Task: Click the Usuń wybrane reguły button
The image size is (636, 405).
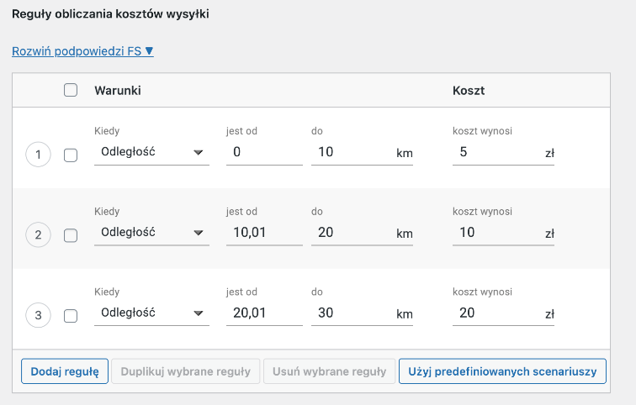Action: click(330, 371)
